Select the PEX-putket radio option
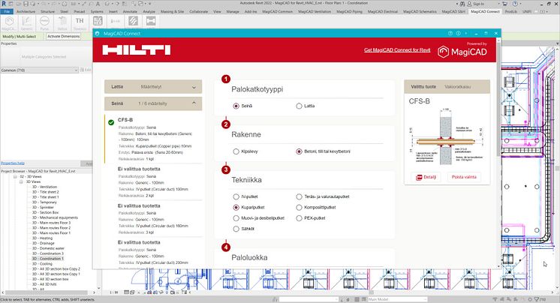Viewport: 560px width, 303px height. click(x=299, y=218)
